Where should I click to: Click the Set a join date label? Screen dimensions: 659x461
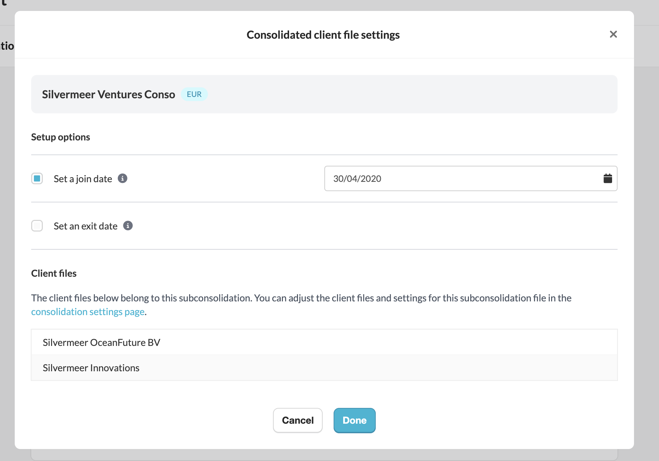[83, 179]
